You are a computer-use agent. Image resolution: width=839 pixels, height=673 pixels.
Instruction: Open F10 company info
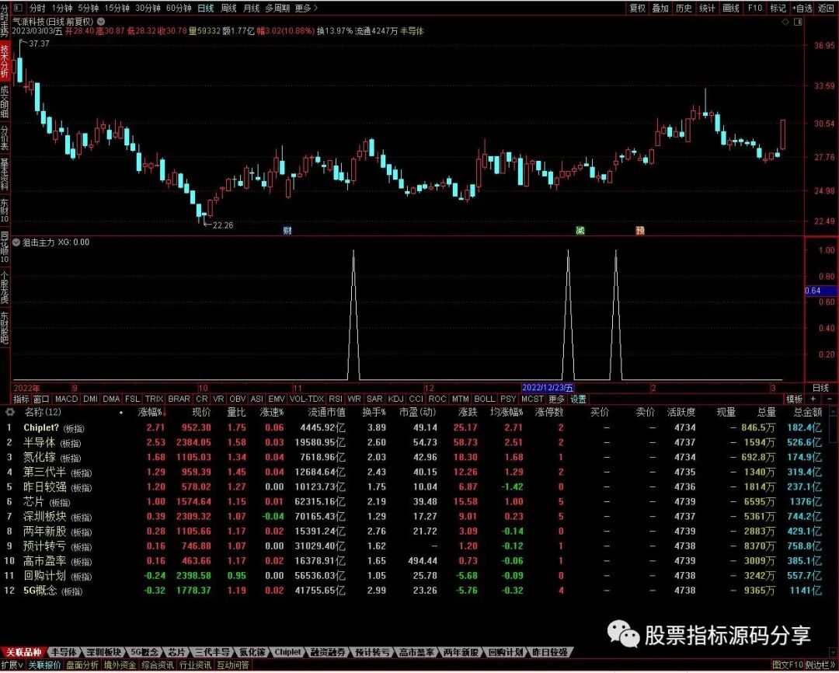point(754,8)
